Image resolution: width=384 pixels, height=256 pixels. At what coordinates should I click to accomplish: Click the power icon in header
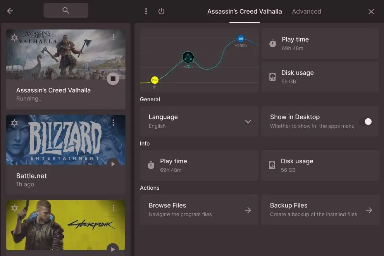coord(162,11)
